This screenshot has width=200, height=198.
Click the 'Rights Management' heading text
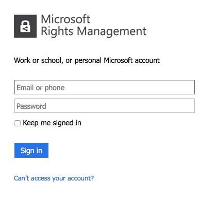click(94, 31)
